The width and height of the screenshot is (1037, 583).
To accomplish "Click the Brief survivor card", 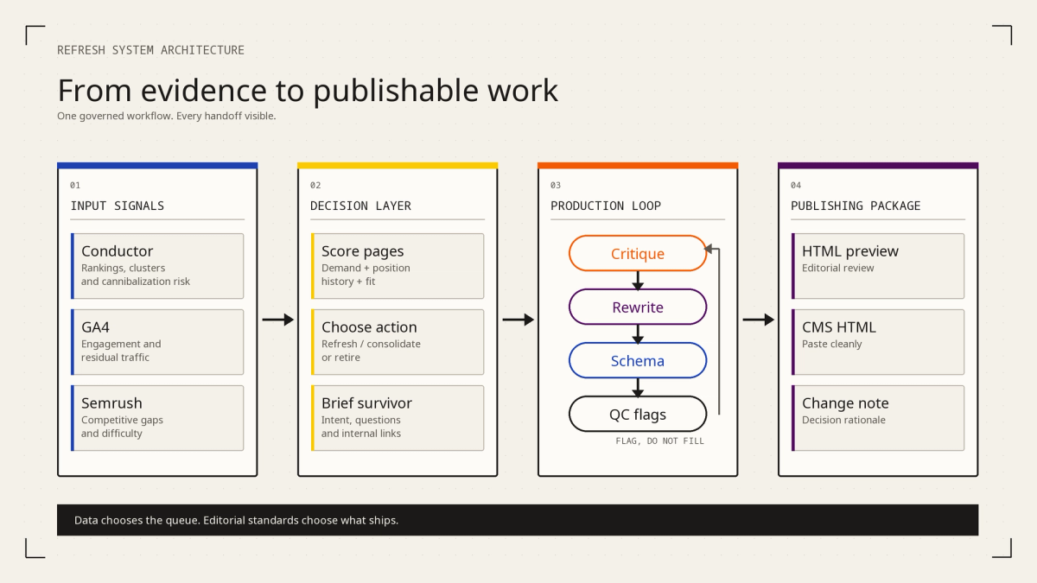I will click(x=398, y=418).
